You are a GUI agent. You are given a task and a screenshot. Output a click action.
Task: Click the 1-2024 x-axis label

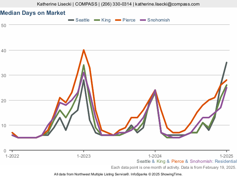(155, 156)
